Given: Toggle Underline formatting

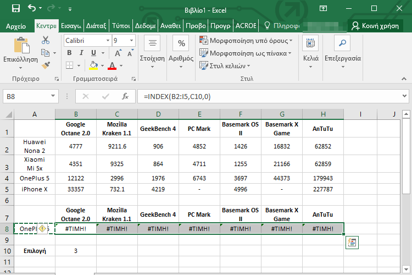Looking at the screenshot, I should [x=93, y=53].
